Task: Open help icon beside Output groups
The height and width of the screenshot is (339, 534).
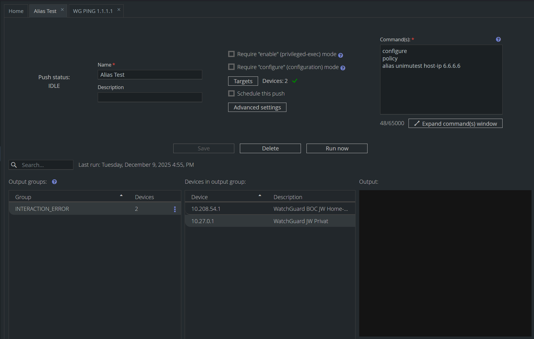Action: [54, 182]
